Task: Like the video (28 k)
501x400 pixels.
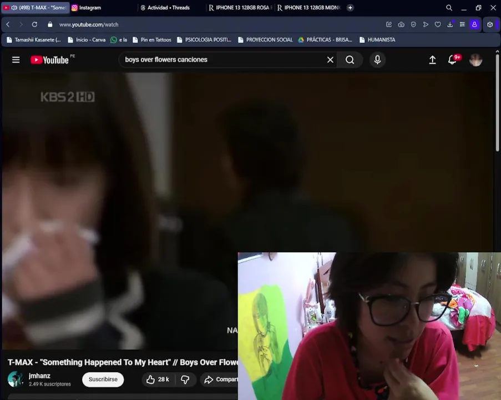Action: (158, 379)
